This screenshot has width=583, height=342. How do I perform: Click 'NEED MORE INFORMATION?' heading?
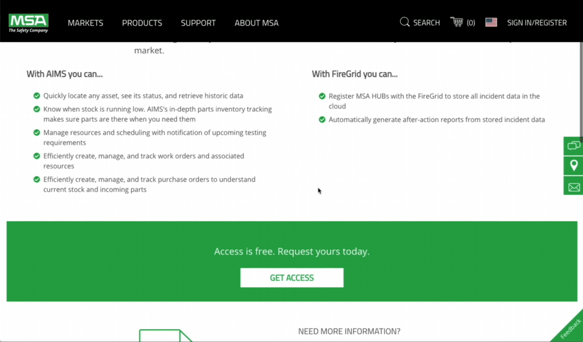point(349,331)
